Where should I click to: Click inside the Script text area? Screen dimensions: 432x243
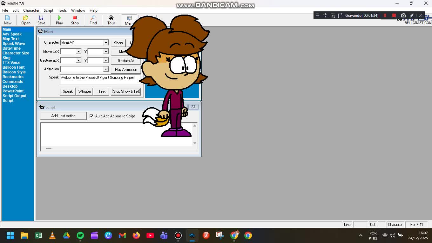click(116, 134)
